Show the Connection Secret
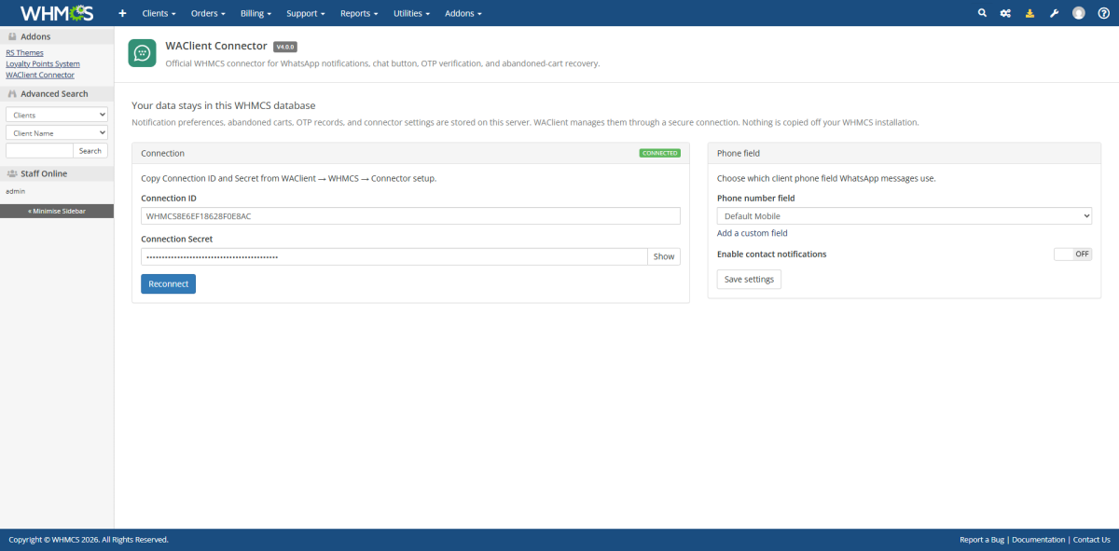This screenshot has width=1119, height=551. [x=664, y=256]
